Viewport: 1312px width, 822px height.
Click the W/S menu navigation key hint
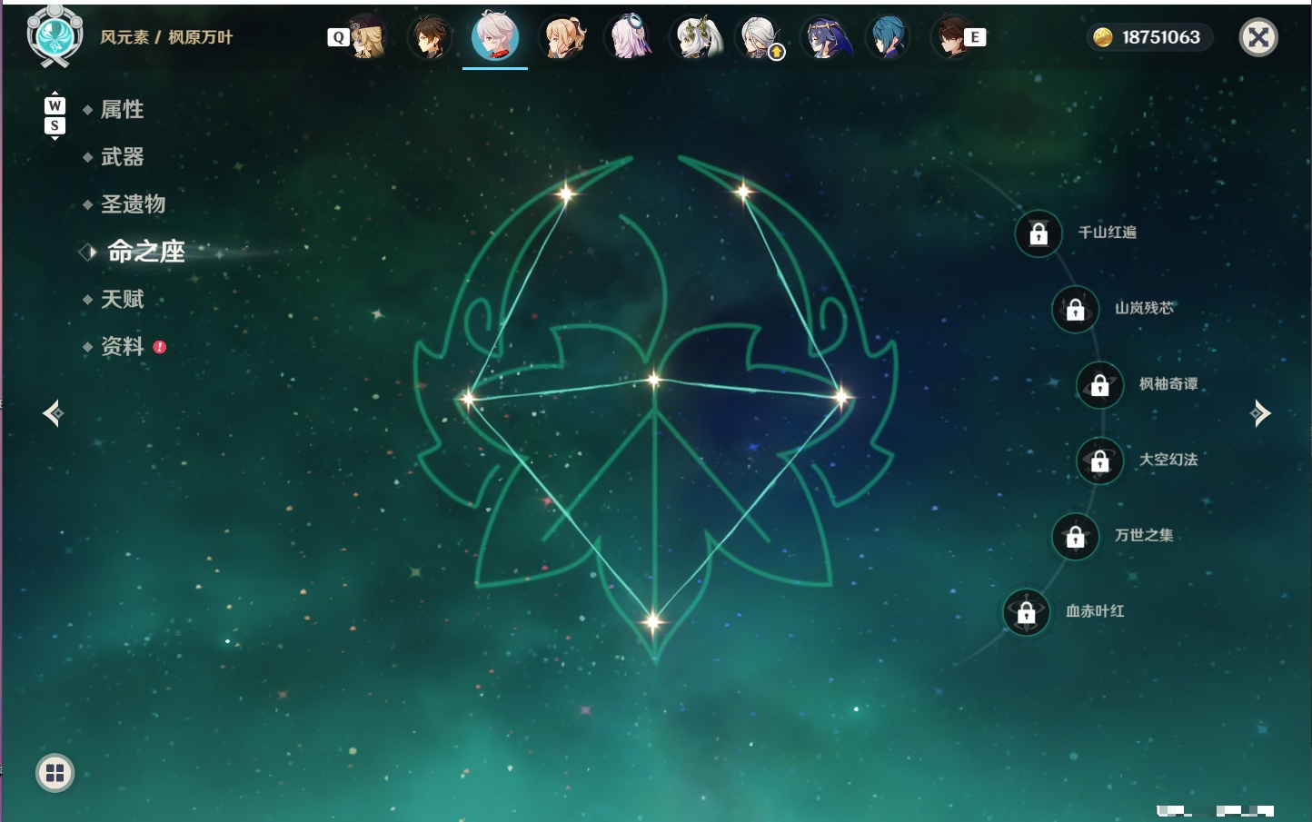[55, 115]
